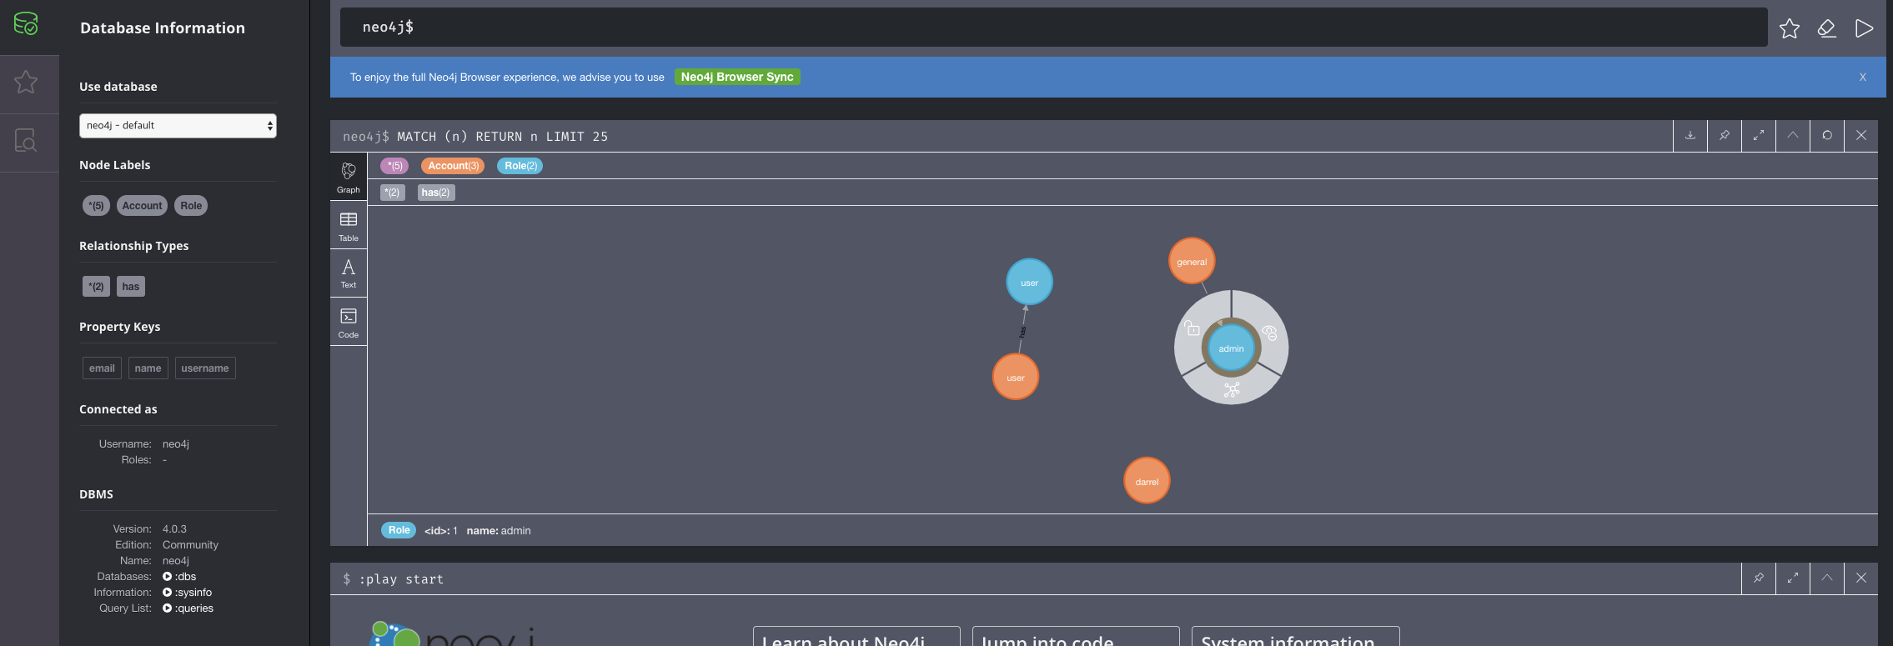This screenshot has height=646, width=1893.
Task: Download the MATCH query result
Action: (1690, 135)
